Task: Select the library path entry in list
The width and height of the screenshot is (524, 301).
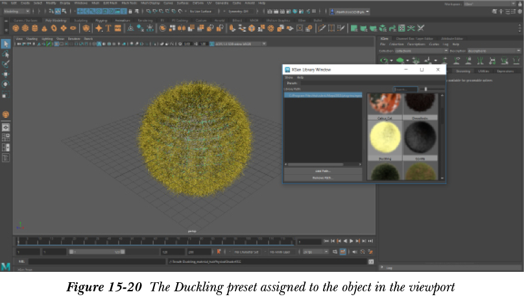Action: pos(323,95)
